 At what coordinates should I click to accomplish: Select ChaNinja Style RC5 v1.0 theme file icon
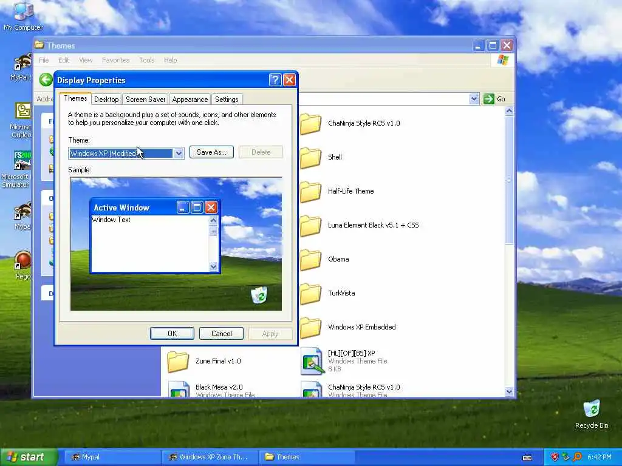click(312, 389)
